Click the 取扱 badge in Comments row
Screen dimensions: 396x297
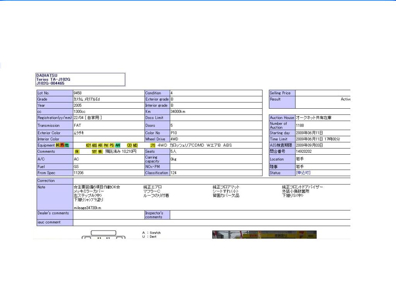tap(94, 152)
